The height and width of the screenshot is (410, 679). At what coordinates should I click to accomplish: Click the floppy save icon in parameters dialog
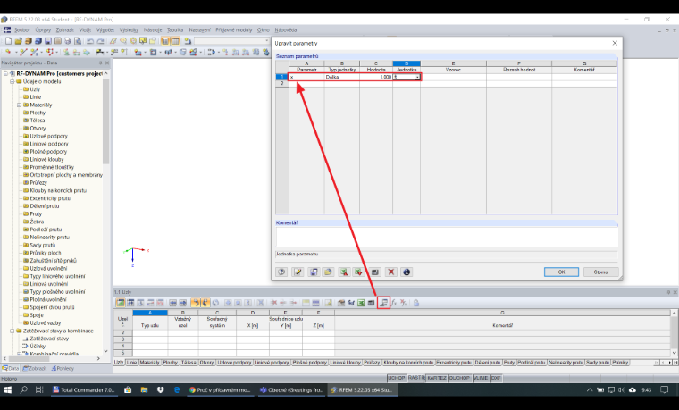pyautogui.click(x=314, y=272)
